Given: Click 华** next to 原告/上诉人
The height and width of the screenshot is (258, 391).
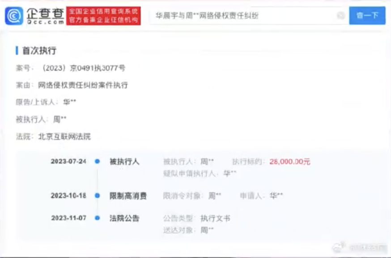Looking at the screenshot, I should pos(69,102).
